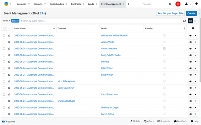Select the monica creamer row checkbox
Image resolution: width=201 pixels, height=125 pixels.
4,49
